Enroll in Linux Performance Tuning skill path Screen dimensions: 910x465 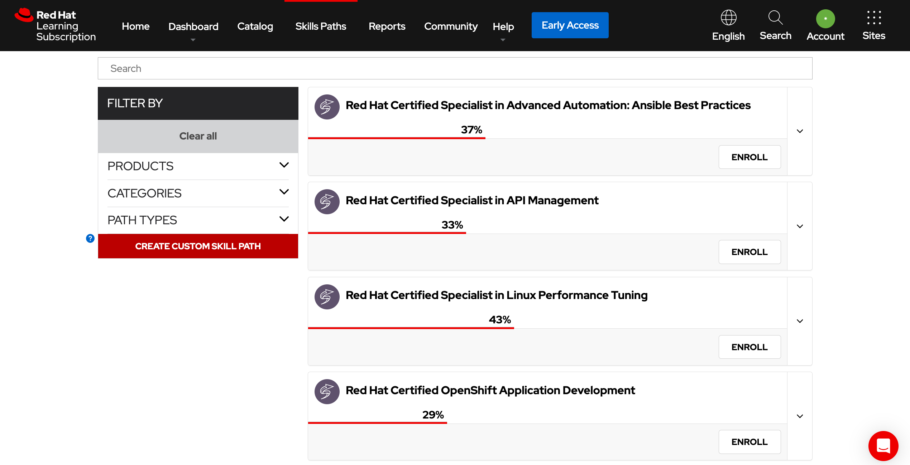click(x=749, y=347)
